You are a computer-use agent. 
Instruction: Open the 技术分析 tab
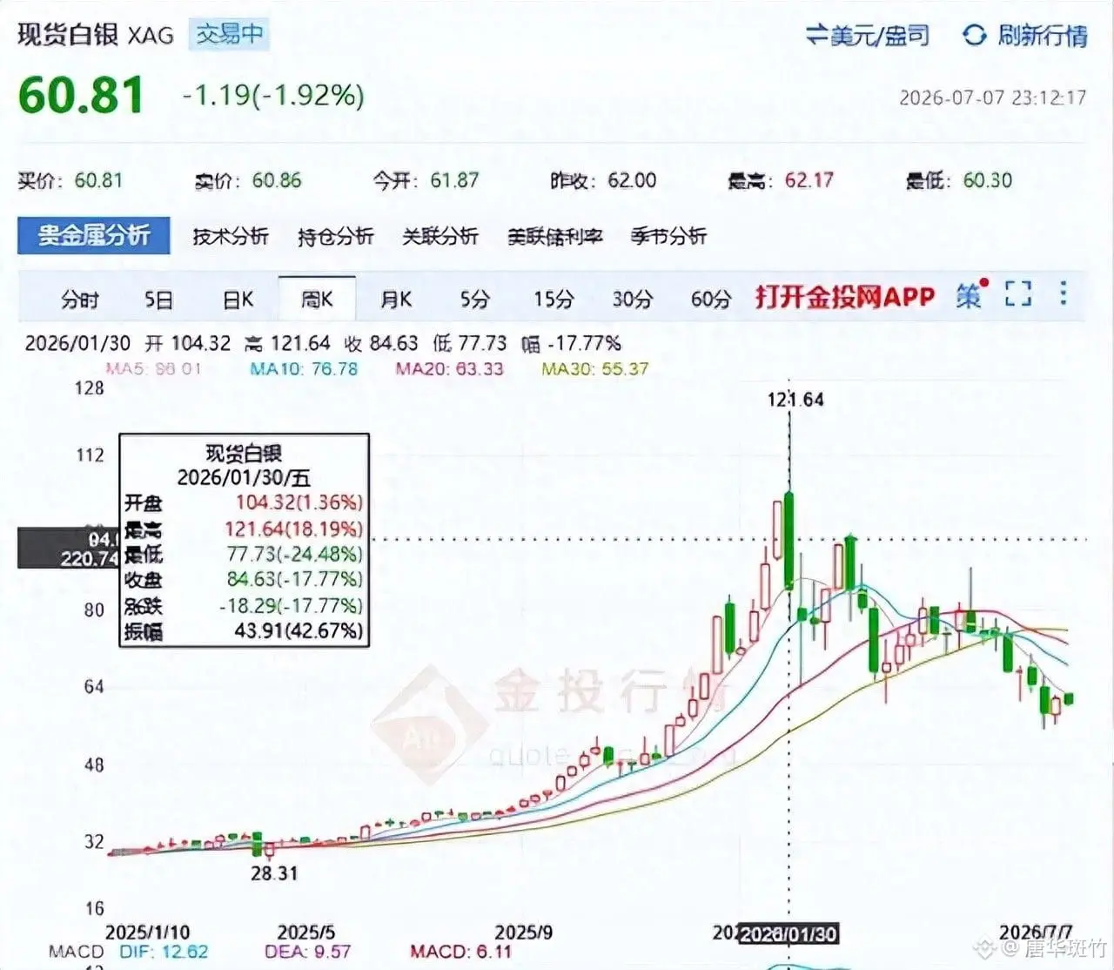click(x=231, y=236)
